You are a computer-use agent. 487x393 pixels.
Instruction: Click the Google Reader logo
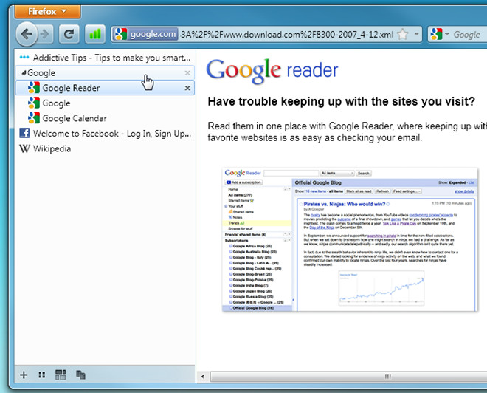272,71
